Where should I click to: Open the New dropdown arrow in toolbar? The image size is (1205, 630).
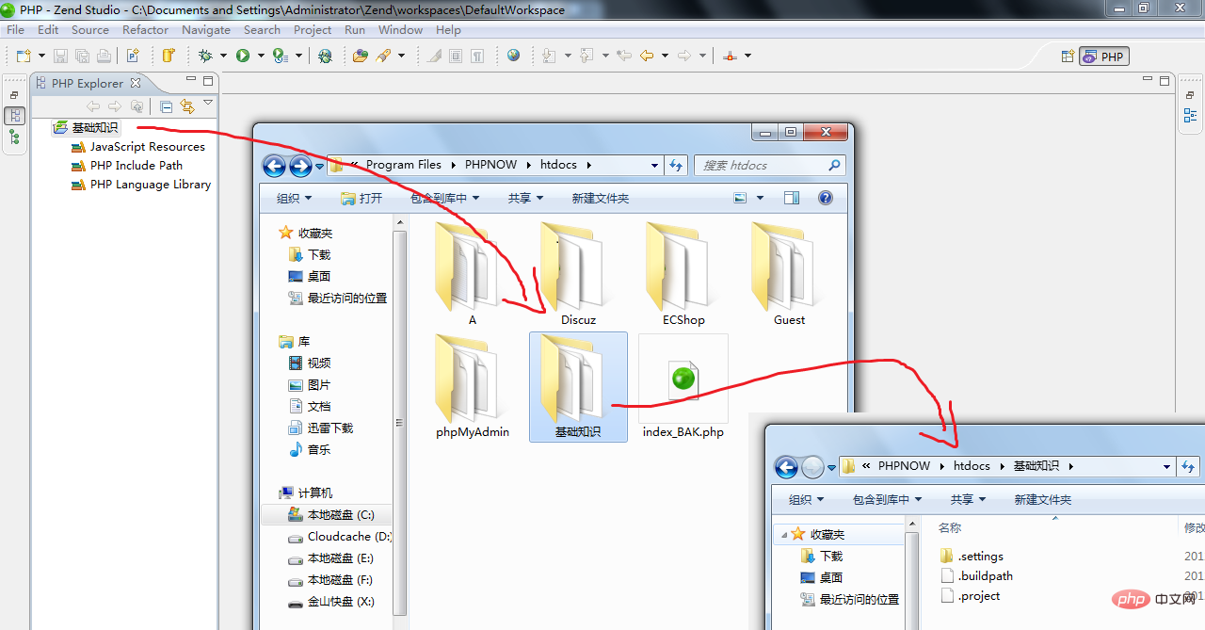pyautogui.click(x=40, y=57)
